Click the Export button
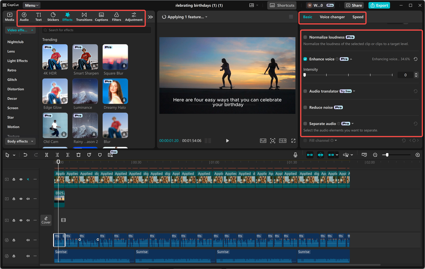This screenshot has height=269, width=425. [x=379, y=5]
